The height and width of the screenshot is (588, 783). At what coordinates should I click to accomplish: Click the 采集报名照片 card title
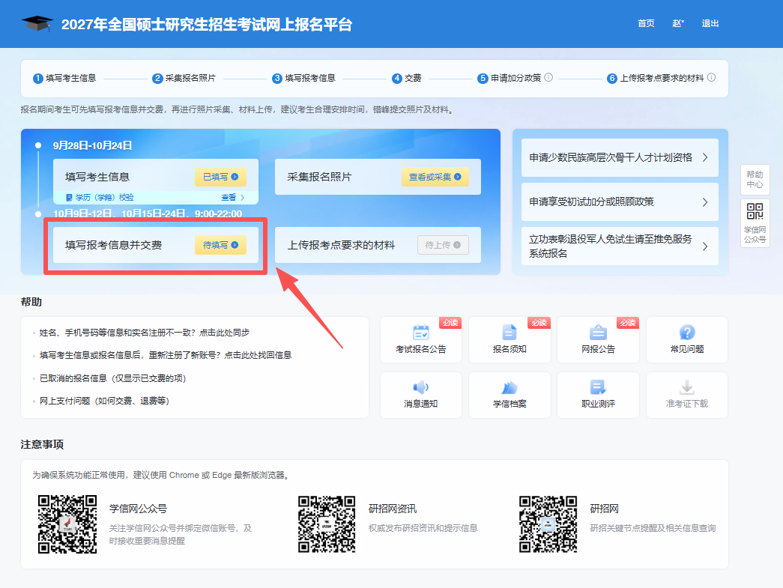coord(319,177)
